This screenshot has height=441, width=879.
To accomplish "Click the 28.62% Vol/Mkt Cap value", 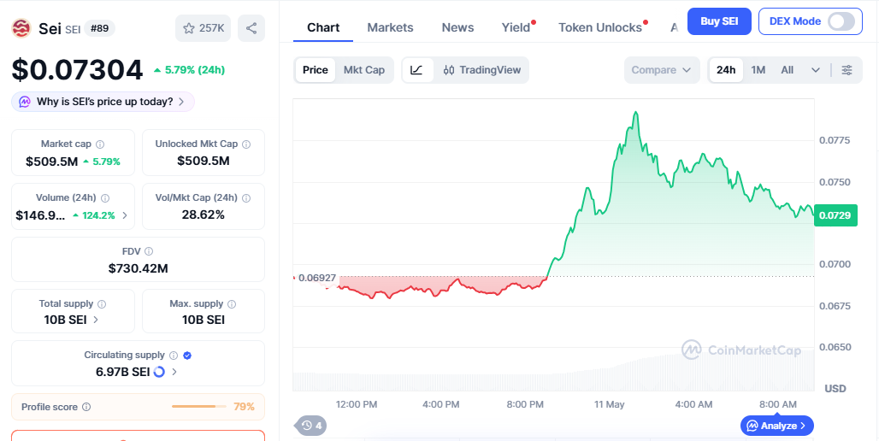I will pos(203,215).
